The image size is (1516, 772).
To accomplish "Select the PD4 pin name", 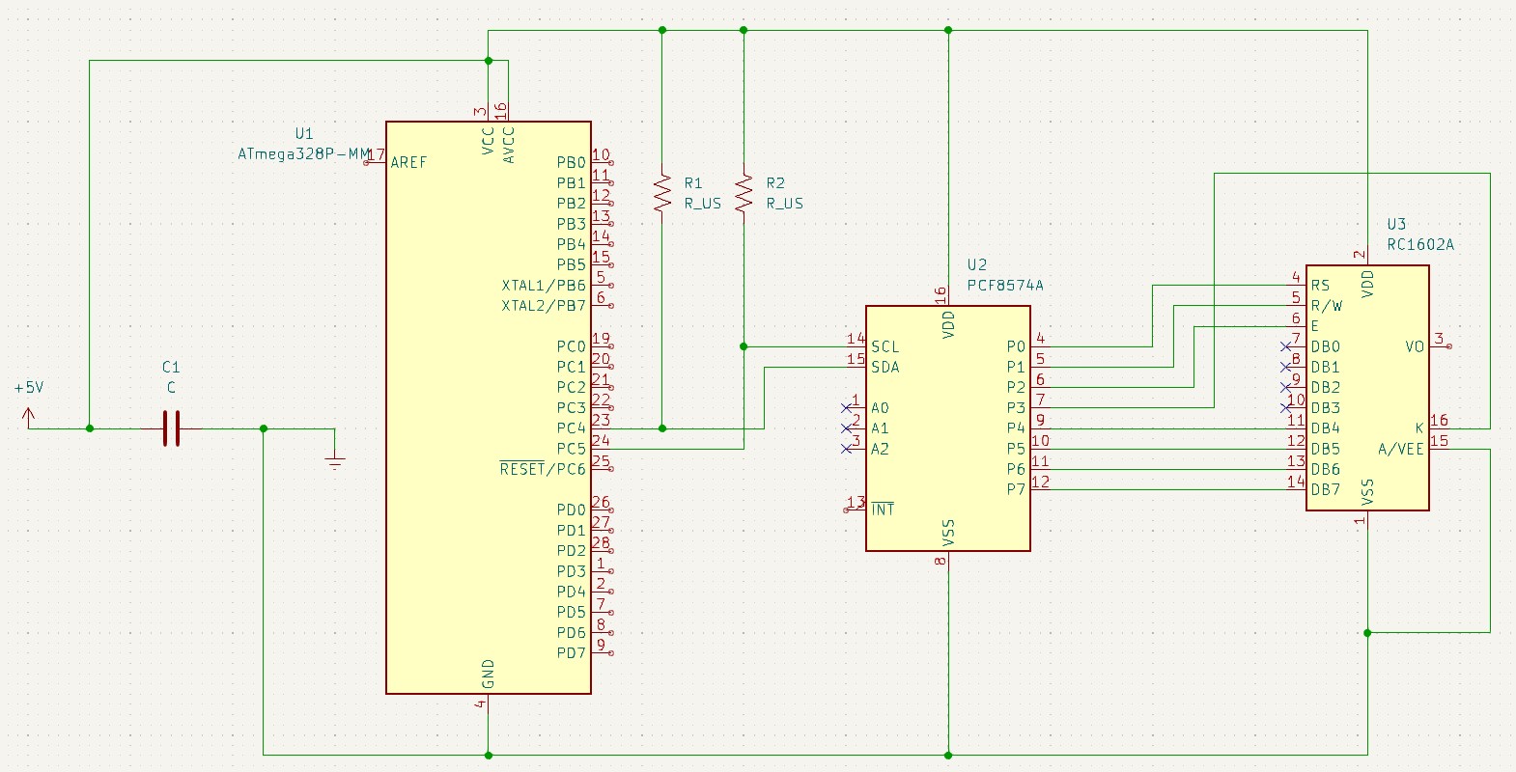I will tap(571, 592).
